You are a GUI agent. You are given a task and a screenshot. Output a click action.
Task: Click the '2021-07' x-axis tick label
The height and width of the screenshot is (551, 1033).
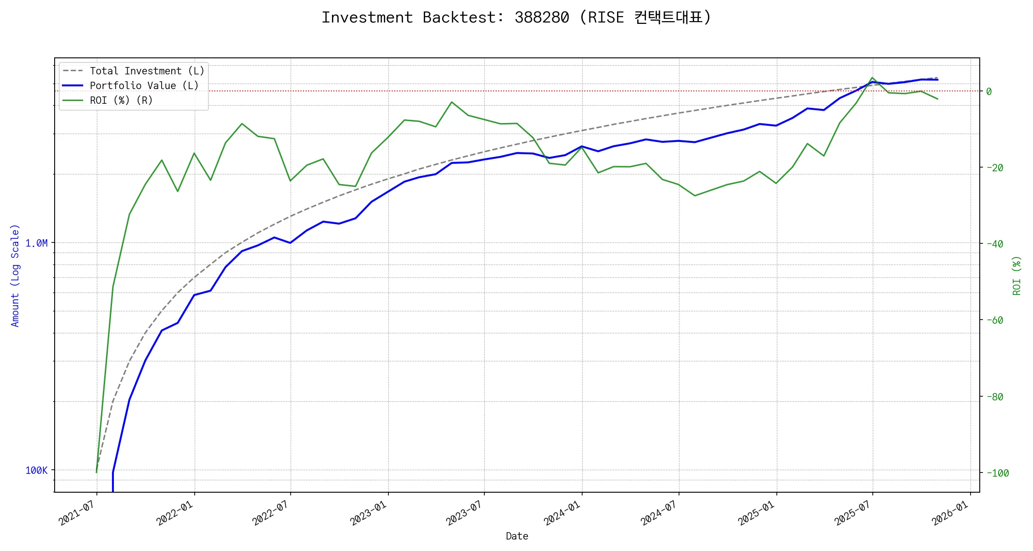[x=77, y=513]
